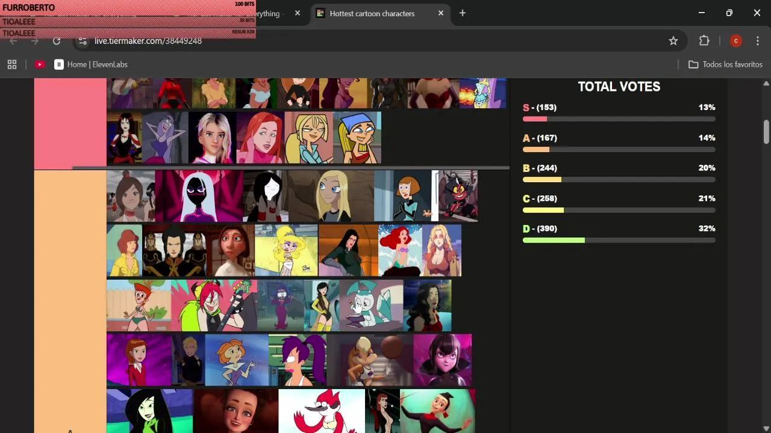Select the brown-haired girl with red choker thumbnail
The width and height of the screenshot is (771, 433).
click(x=131, y=195)
